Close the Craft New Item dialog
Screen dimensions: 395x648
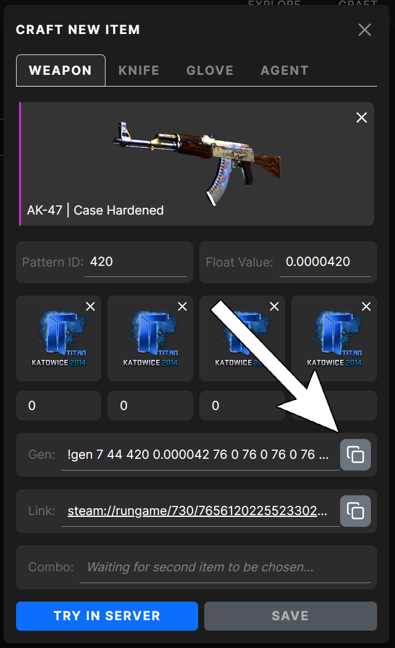(x=365, y=30)
